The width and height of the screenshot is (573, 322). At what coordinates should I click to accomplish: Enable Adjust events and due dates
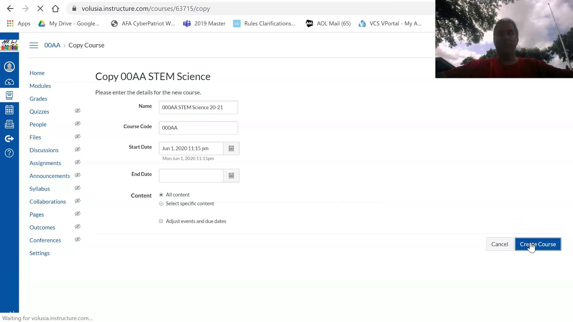click(161, 221)
